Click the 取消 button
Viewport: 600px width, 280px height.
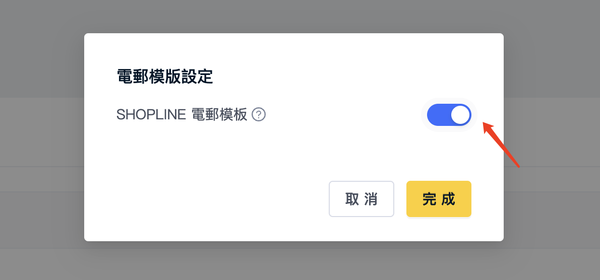pos(361,199)
